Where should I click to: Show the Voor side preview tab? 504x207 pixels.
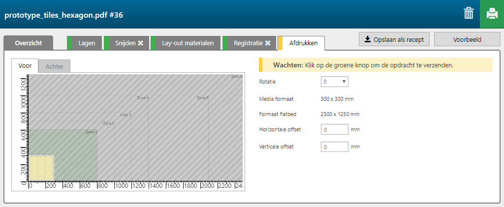[x=25, y=66]
